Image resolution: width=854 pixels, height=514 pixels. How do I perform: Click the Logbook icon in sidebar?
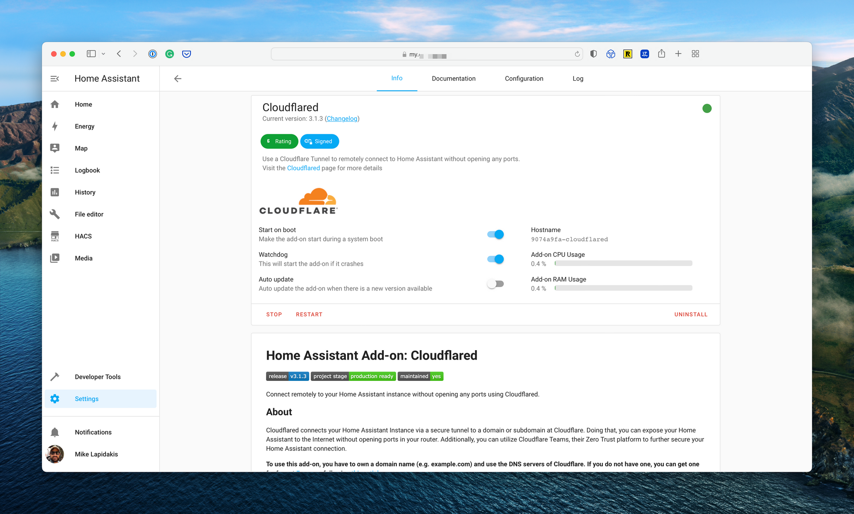click(55, 170)
